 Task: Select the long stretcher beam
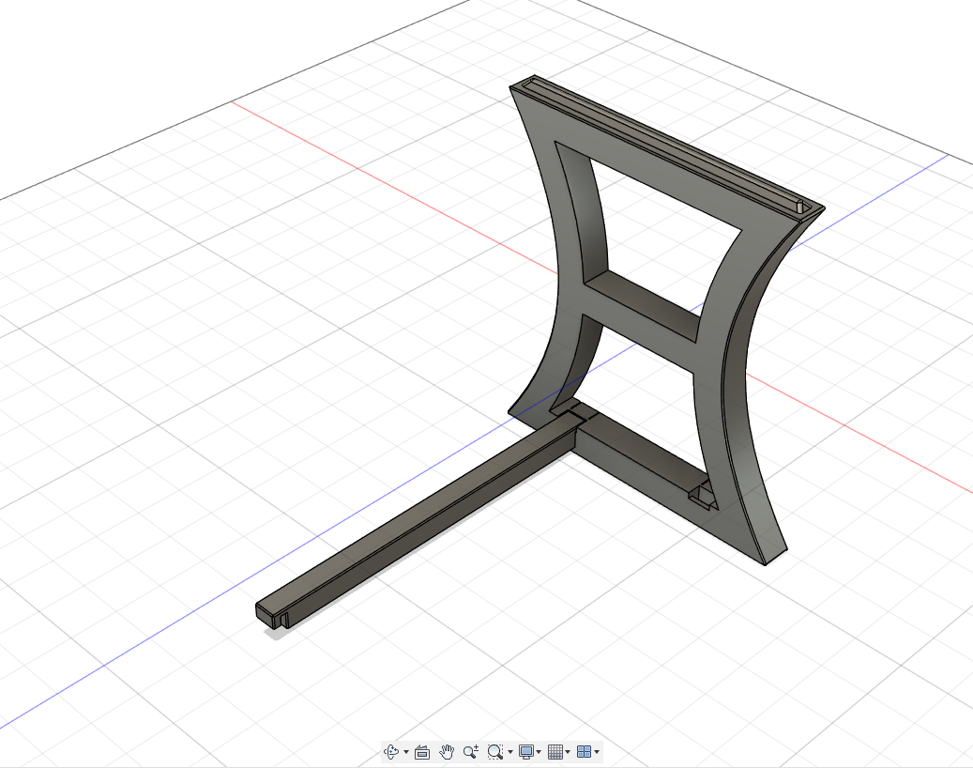pos(432,526)
